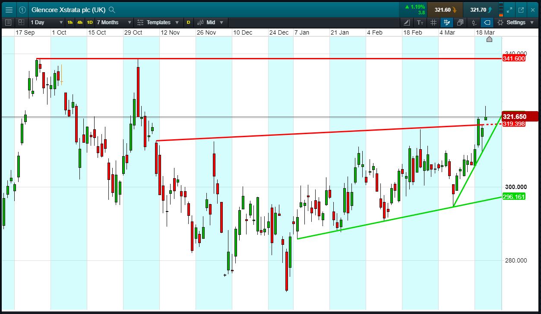The width and height of the screenshot is (541, 314).
Task: Click the 280.000 price axis label
Action: (516, 260)
